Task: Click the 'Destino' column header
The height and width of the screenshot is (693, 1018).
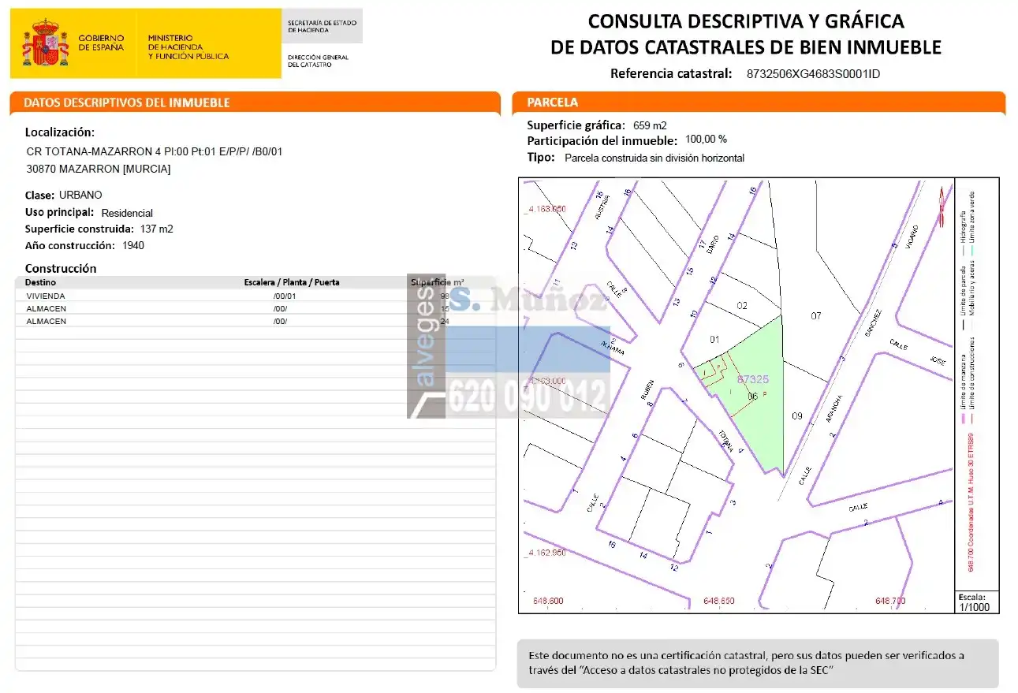Action: [41, 282]
